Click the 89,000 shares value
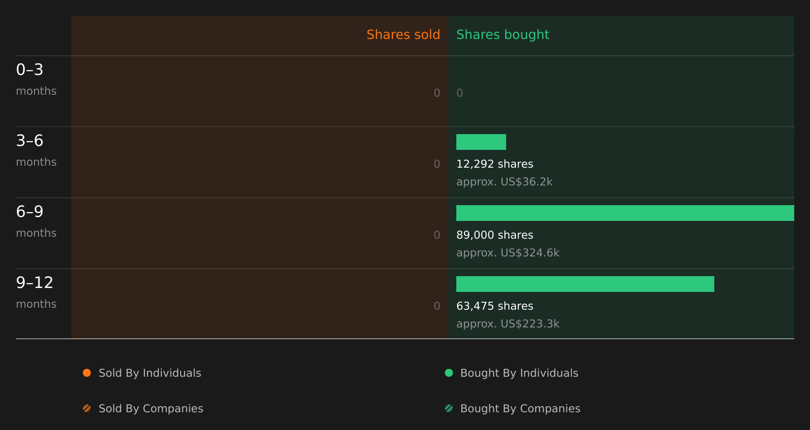 [x=495, y=235]
